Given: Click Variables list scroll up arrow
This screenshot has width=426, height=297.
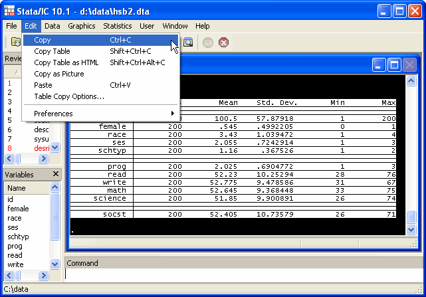Looking at the screenshot, I should pos(55,187).
